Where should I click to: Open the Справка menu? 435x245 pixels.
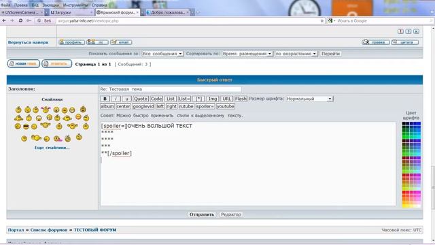coord(99,5)
